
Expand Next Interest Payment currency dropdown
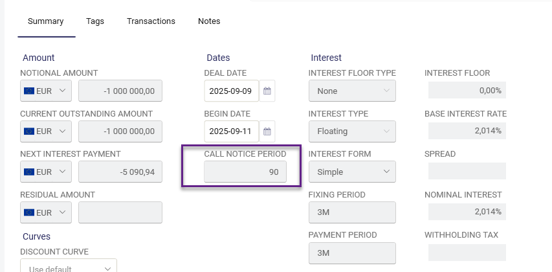[x=46, y=172]
